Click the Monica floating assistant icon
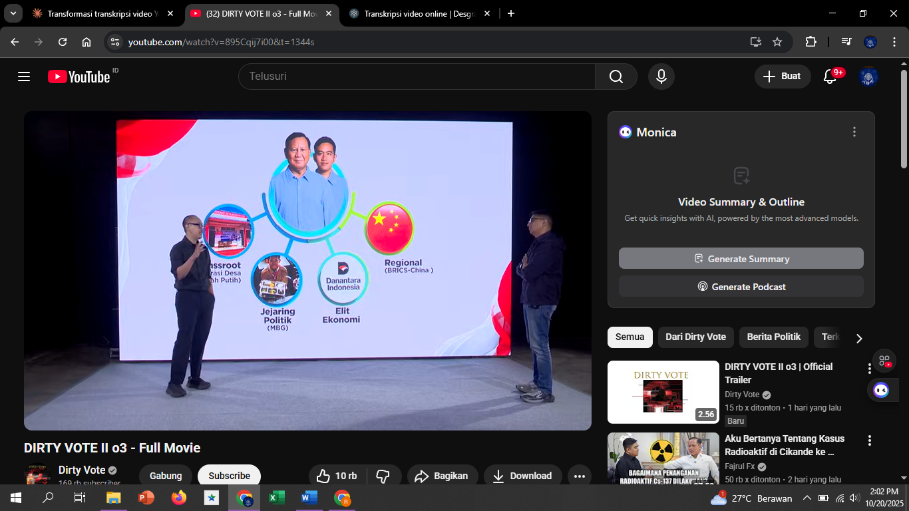Image resolution: width=909 pixels, height=511 pixels. [x=881, y=390]
